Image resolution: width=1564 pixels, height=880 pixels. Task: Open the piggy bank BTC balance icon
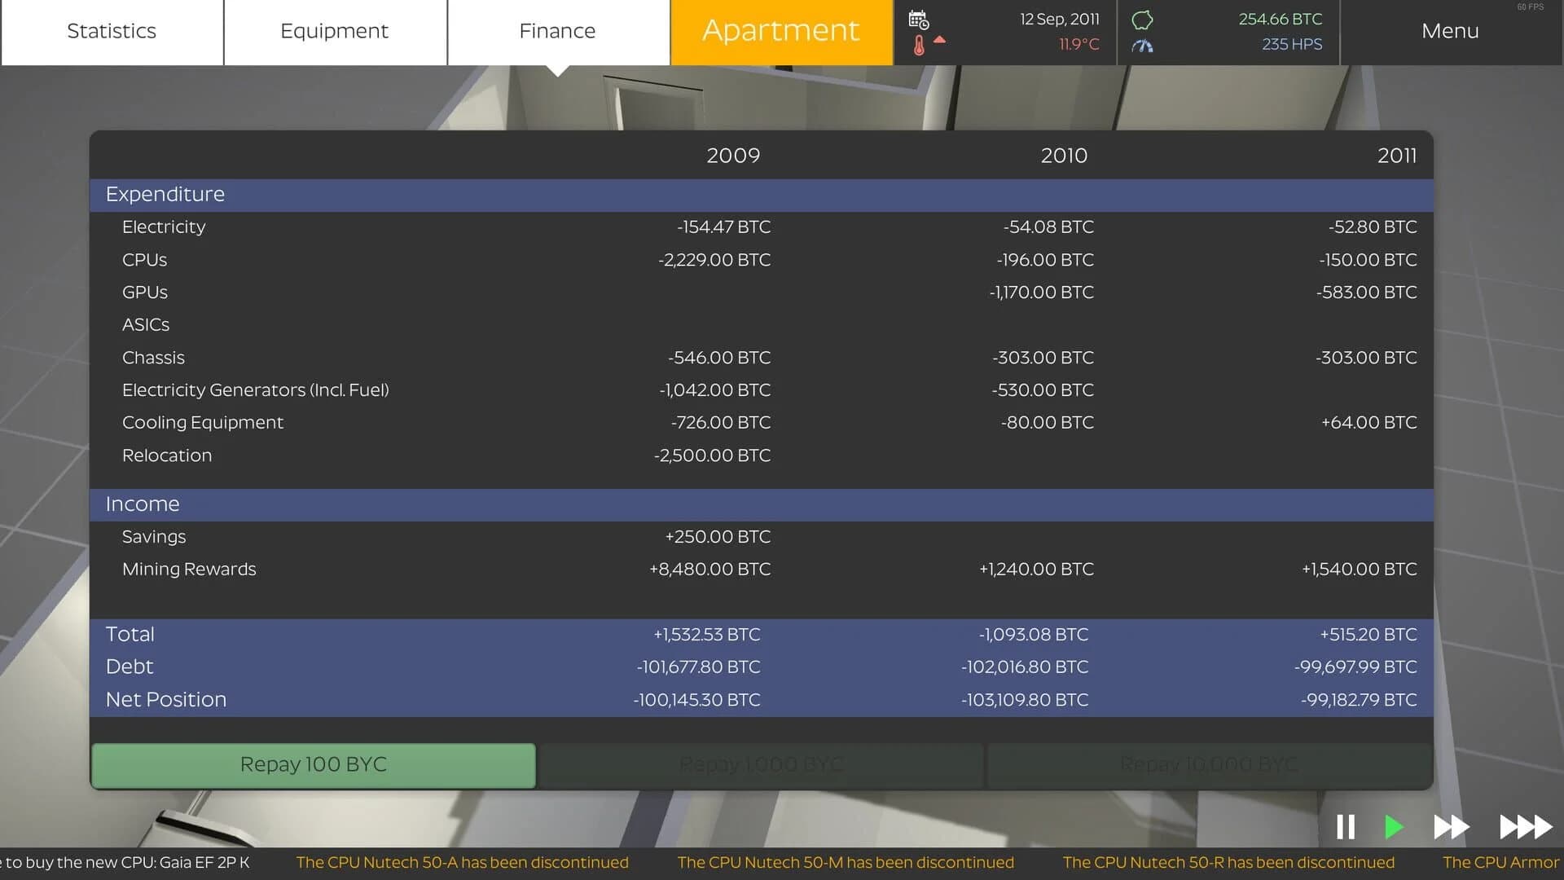(x=1141, y=20)
